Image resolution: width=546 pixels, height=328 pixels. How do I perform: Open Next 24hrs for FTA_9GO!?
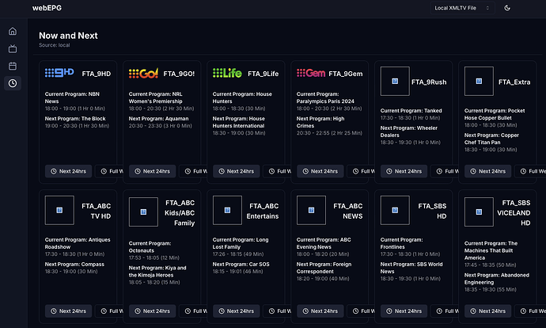pos(152,171)
